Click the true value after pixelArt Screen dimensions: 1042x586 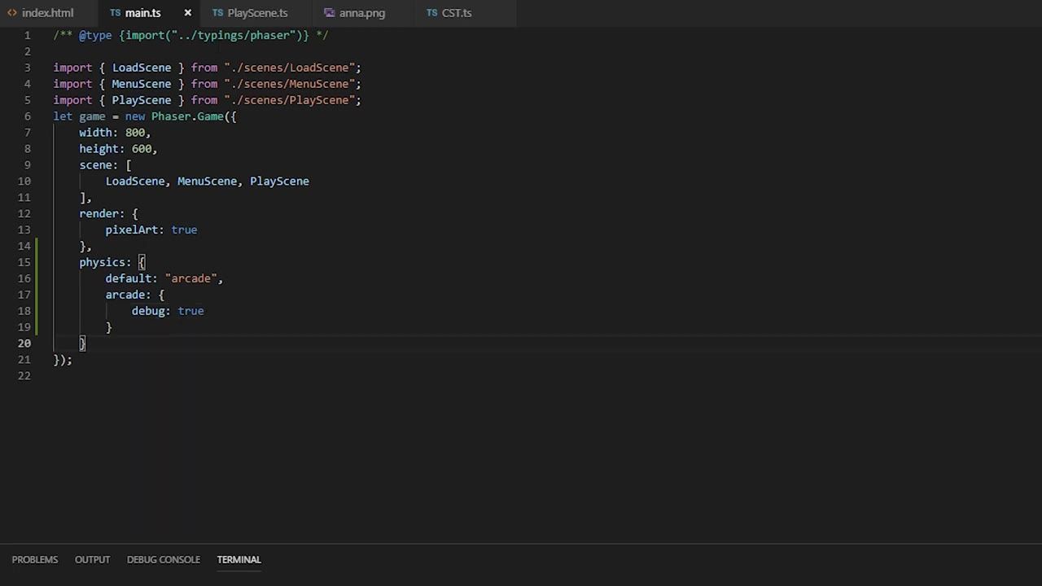pyautogui.click(x=184, y=230)
